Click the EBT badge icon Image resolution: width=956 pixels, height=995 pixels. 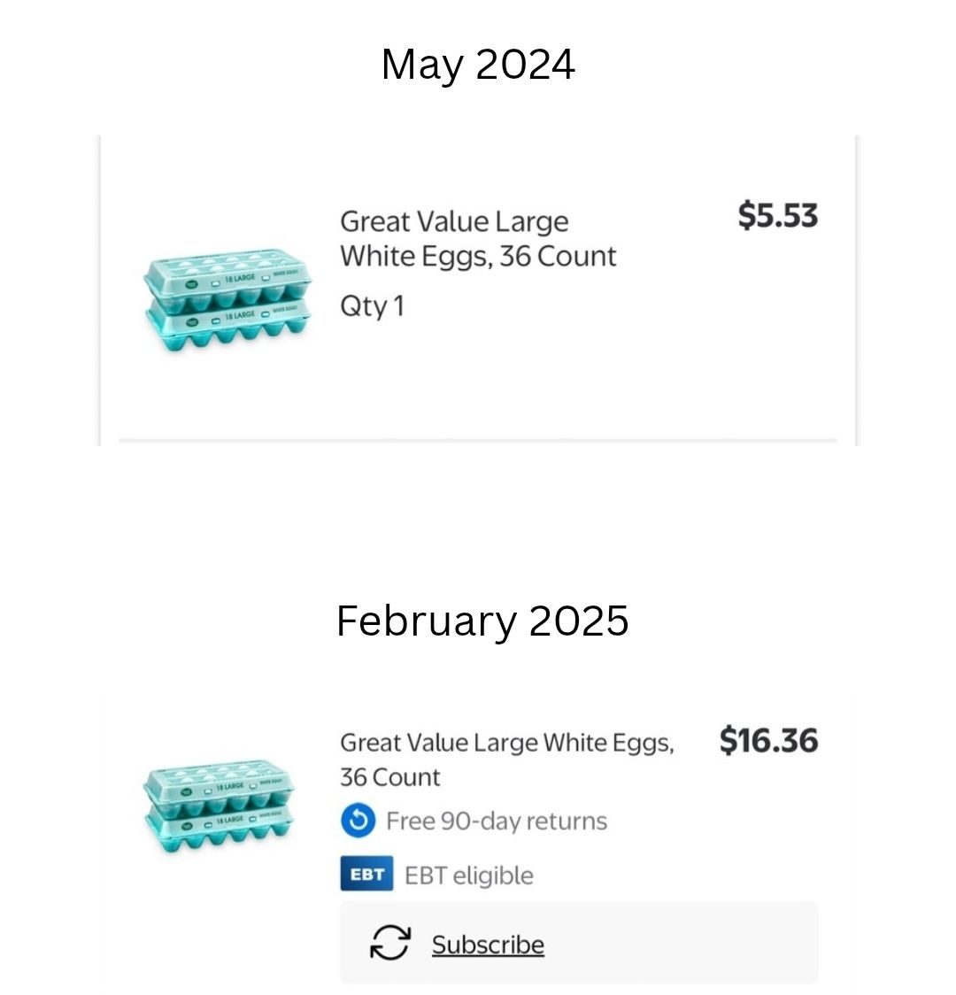tap(366, 874)
